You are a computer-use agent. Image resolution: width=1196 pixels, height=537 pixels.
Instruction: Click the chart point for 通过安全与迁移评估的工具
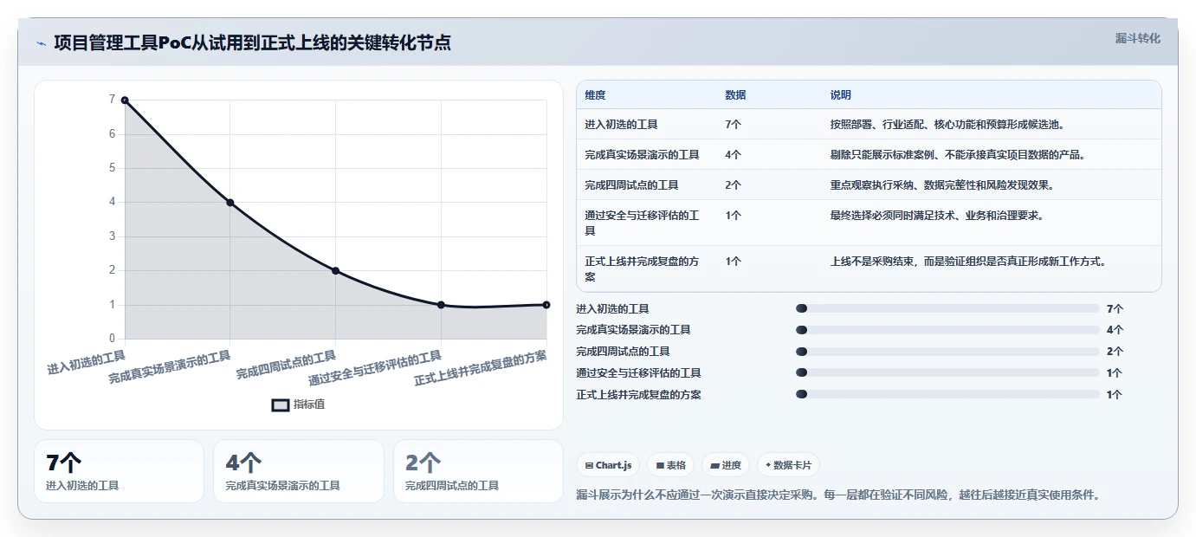tap(441, 305)
